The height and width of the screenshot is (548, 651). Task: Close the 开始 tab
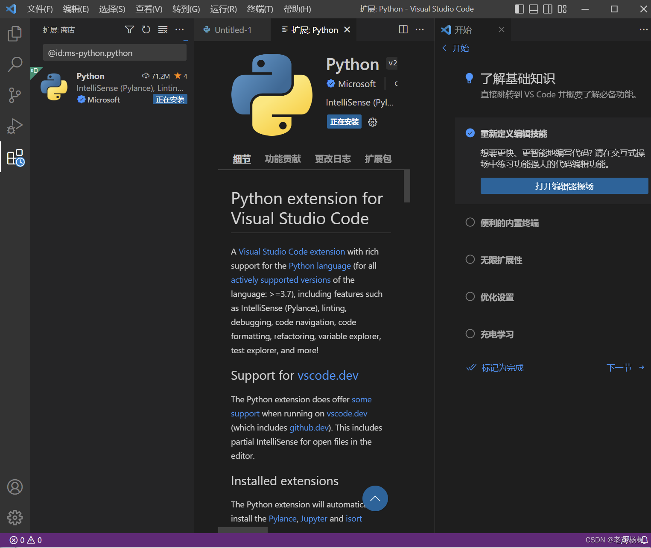tap(502, 29)
